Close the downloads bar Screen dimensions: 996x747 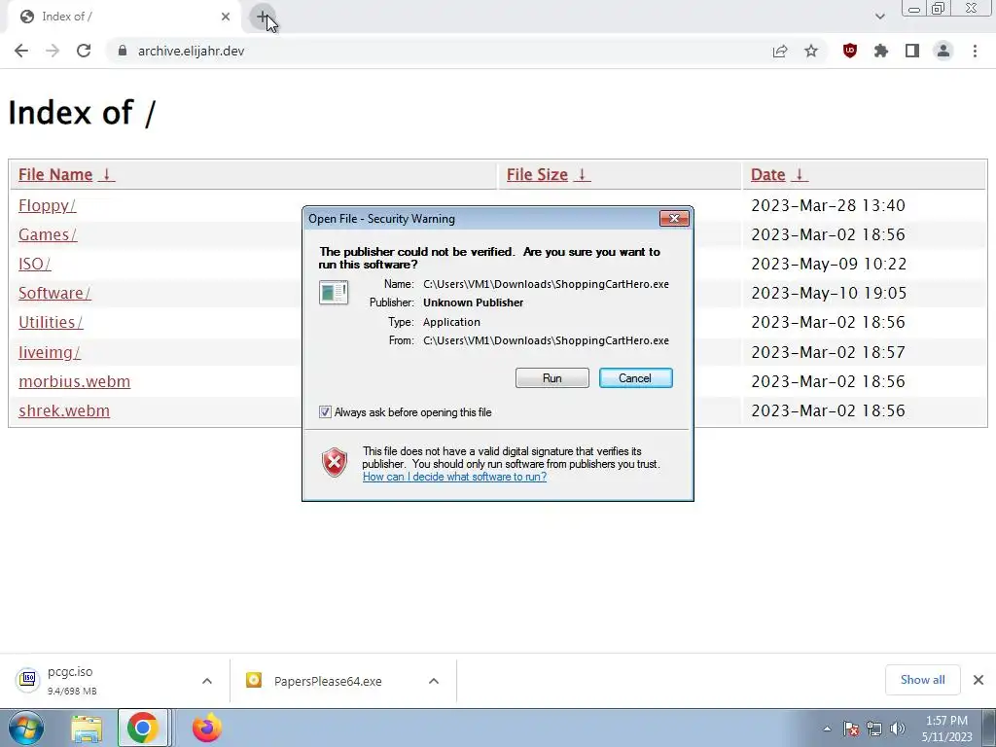tap(978, 680)
